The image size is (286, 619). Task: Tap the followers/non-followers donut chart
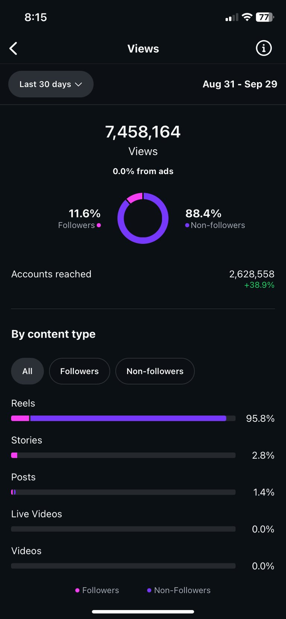tap(143, 218)
